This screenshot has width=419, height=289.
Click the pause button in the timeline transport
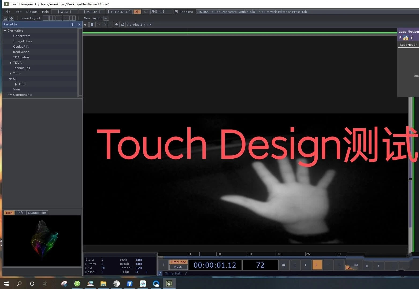pyautogui.click(x=295, y=265)
